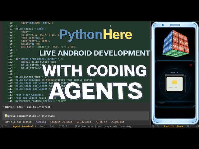Click line 108 'hello_button.bind(on_release=...)'
Image resolution: width=199 pixels, height=149 pixels.
click(x=54, y=80)
